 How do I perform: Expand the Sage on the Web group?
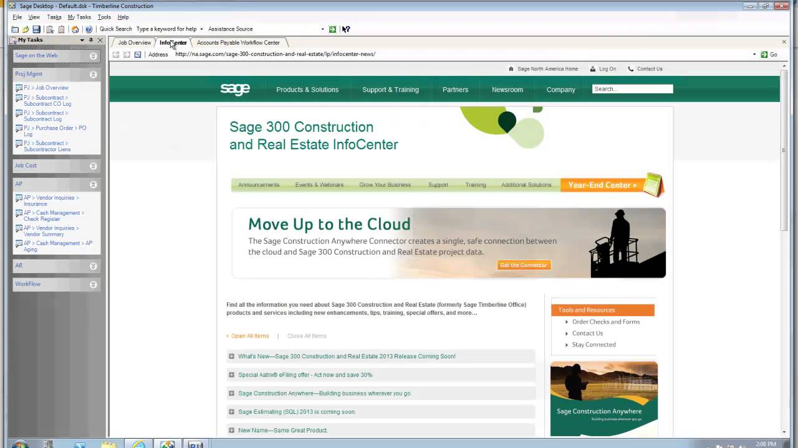pyautogui.click(x=93, y=56)
